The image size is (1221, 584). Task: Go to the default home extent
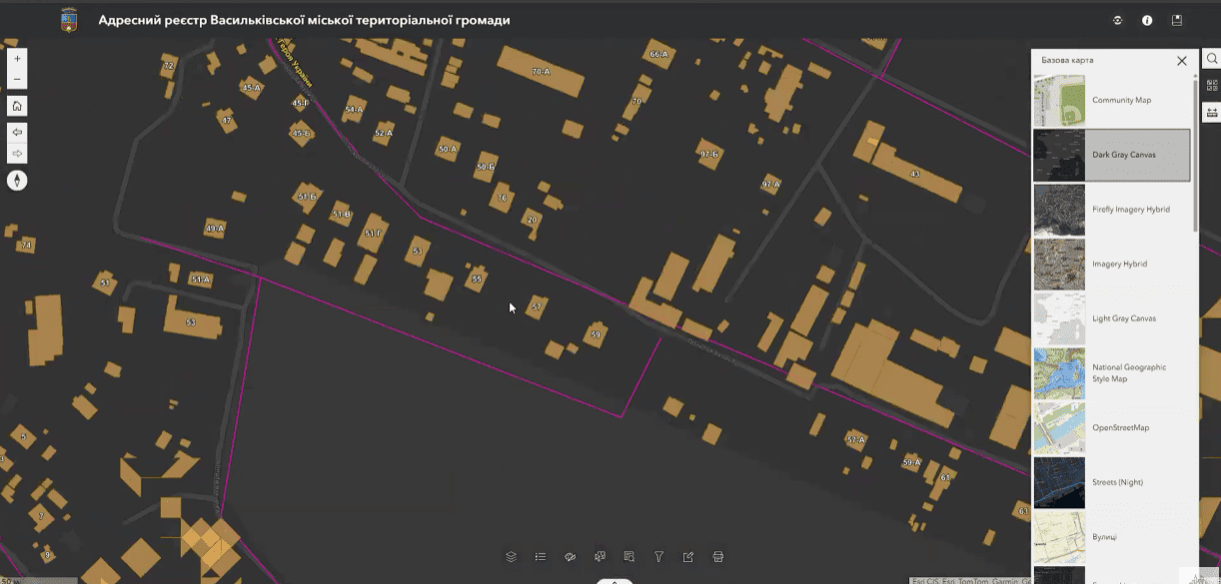[x=17, y=106]
